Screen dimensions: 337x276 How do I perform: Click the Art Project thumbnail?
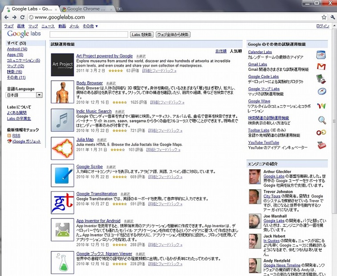pos(62,65)
